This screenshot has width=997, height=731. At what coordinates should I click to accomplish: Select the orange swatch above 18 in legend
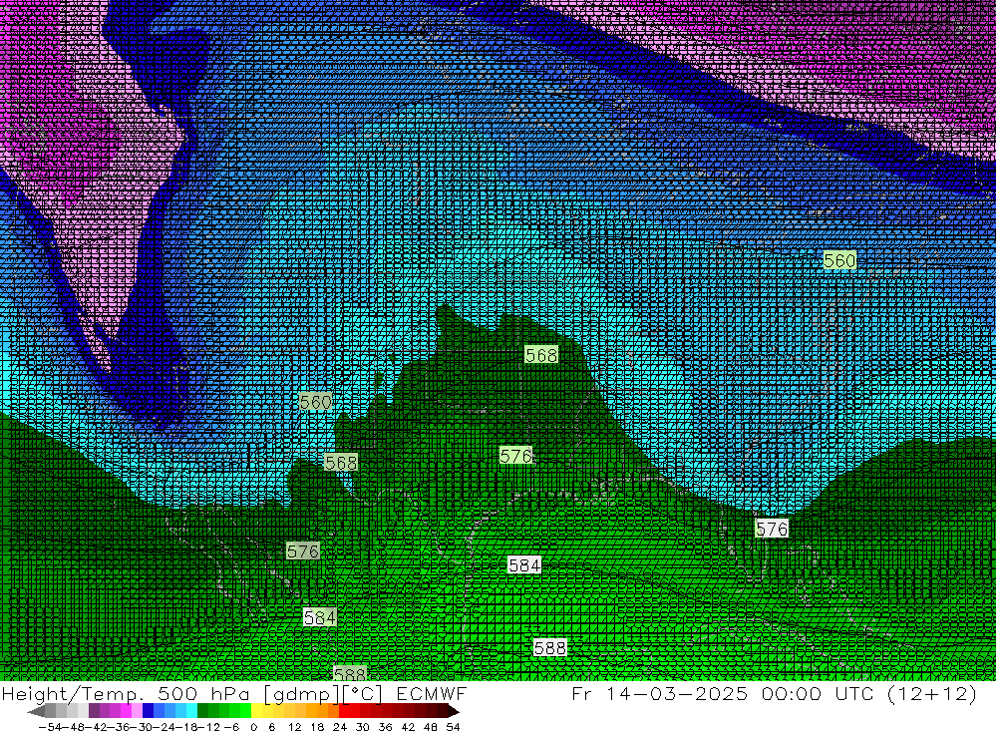[321, 711]
